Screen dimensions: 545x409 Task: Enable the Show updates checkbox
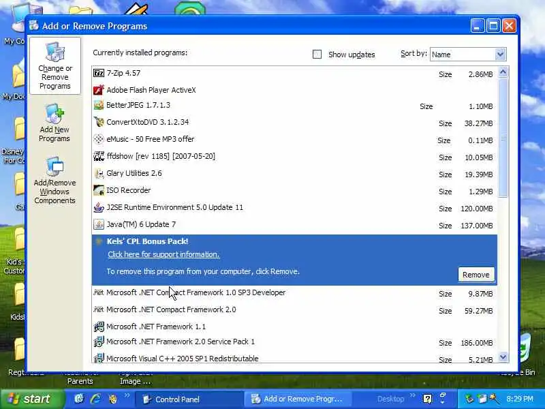tap(317, 55)
